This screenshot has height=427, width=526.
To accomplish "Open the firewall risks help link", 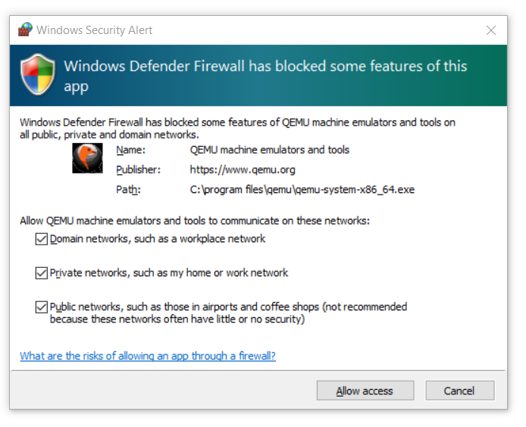I will [148, 356].
